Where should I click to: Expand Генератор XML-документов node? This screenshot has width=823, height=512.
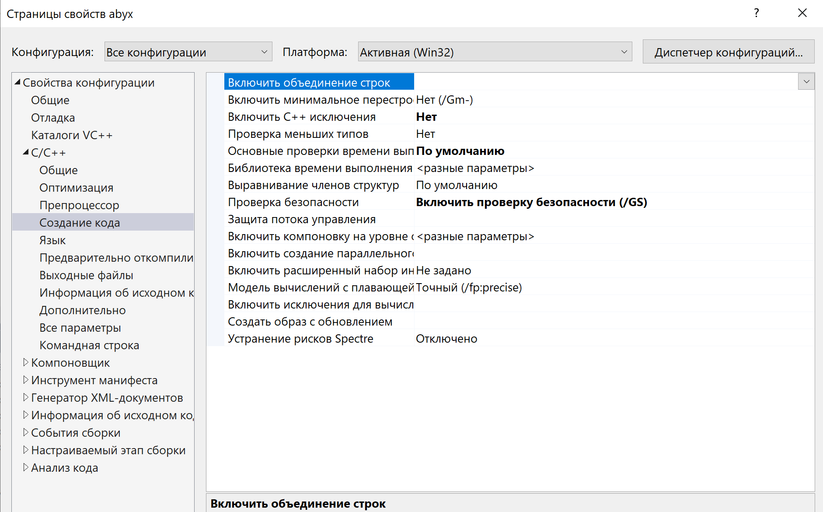[x=26, y=397]
